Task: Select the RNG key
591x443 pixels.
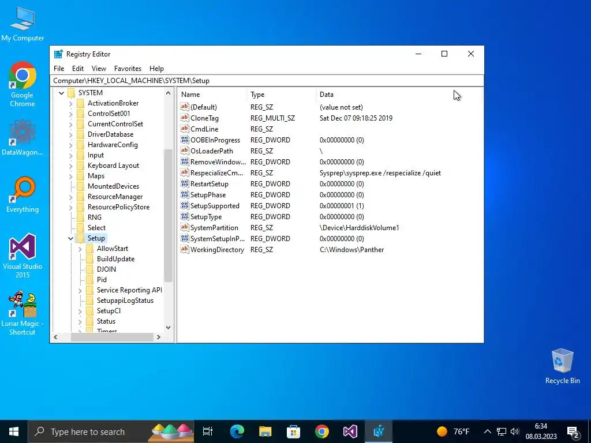Action: click(94, 217)
